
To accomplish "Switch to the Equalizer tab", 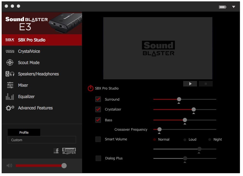I will (x=26, y=97).
